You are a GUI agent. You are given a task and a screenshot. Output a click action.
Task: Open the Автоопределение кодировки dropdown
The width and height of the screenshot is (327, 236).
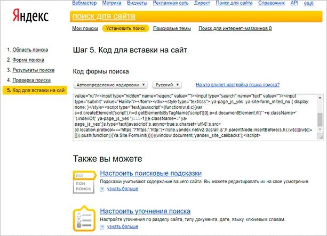tap(110, 85)
